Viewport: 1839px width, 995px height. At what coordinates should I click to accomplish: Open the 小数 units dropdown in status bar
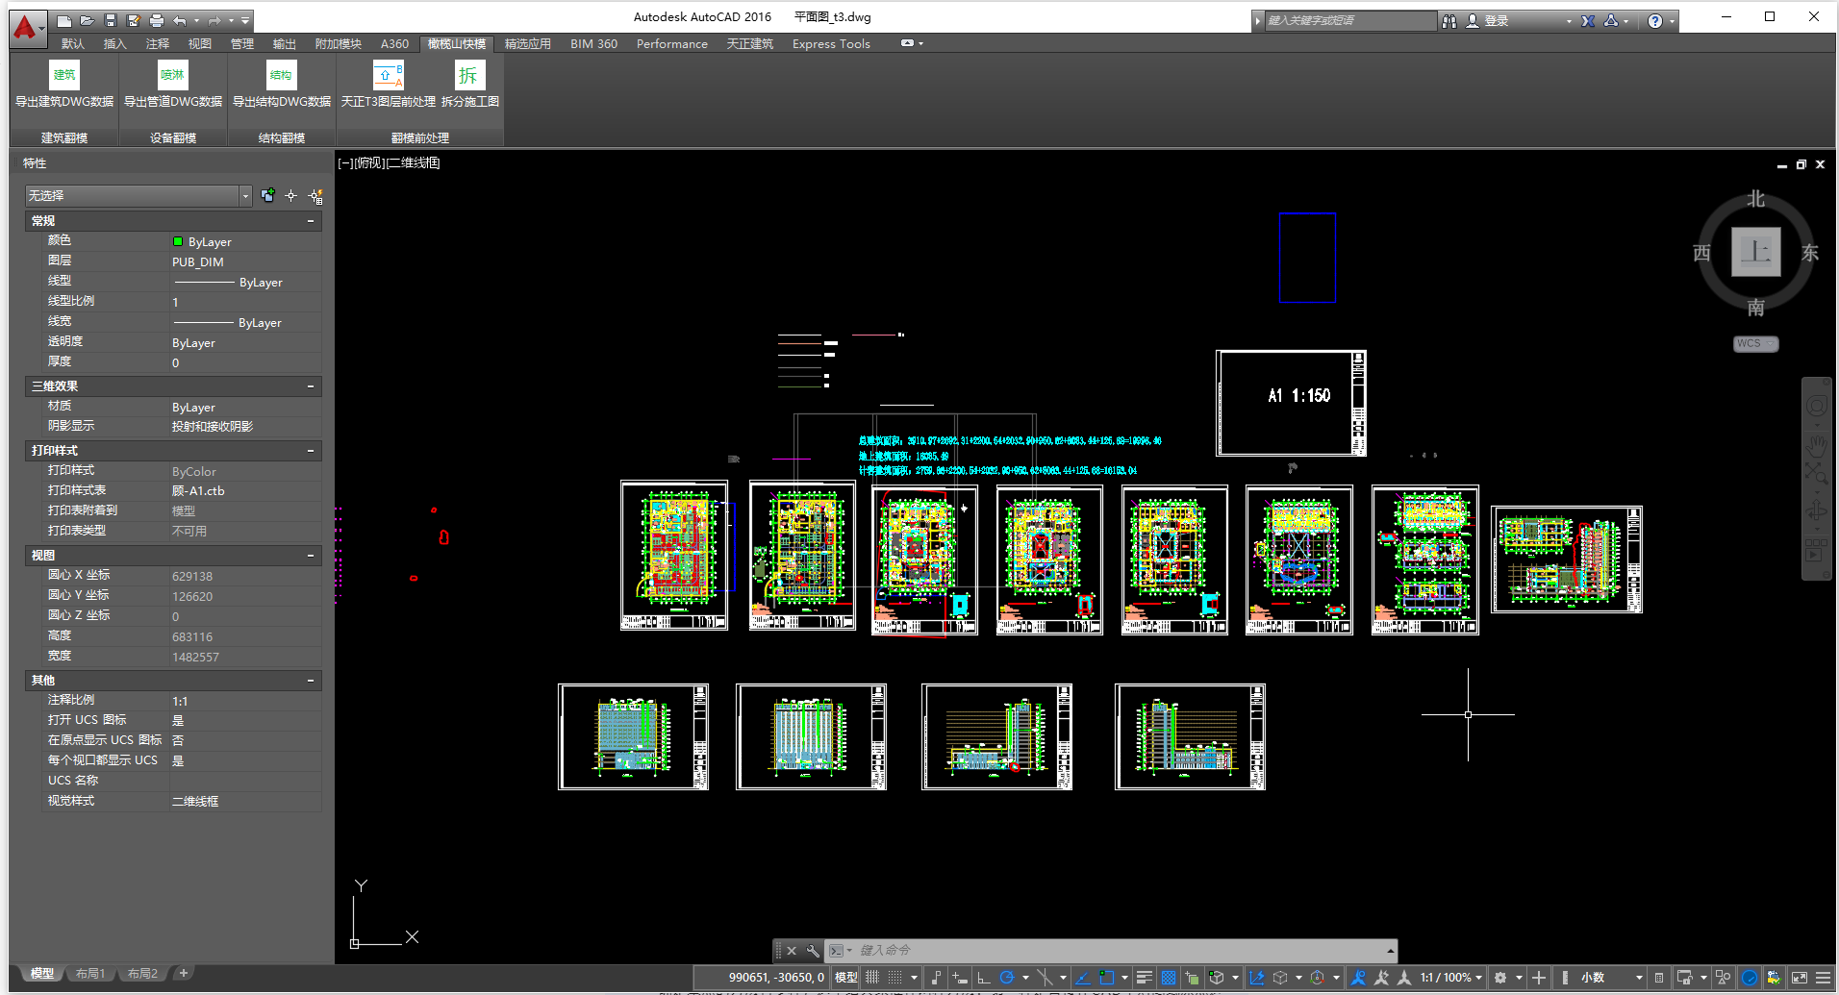pyautogui.click(x=1611, y=978)
